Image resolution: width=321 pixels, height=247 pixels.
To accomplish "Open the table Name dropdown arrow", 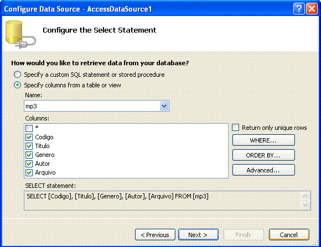I will pyautogui.click(x=164, y=106).
